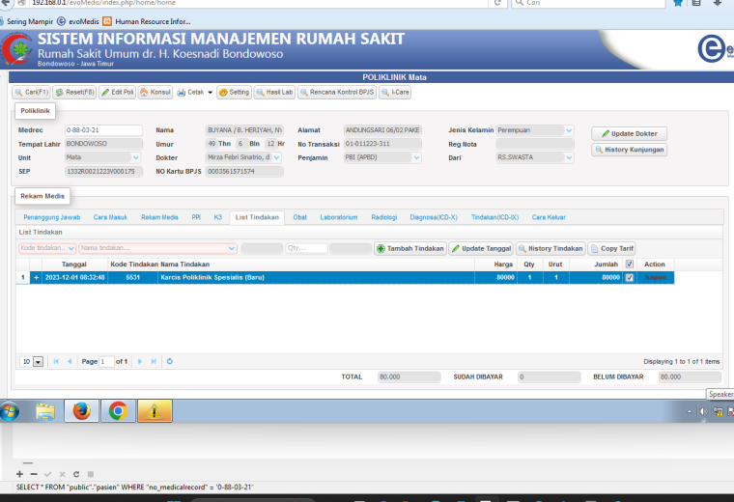734x502 pixels.
Task: Open the Nama tindakan combo box
Action: tap(158, 248)
